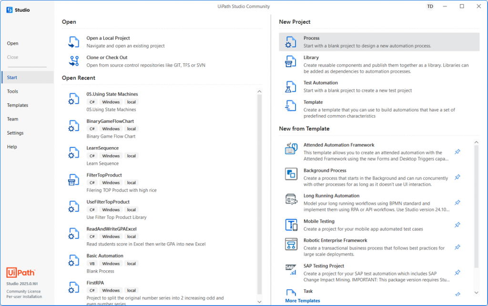Click the recent projects scroll down arrow
Screen dimensions: 488x306
[x=259, y=302]
